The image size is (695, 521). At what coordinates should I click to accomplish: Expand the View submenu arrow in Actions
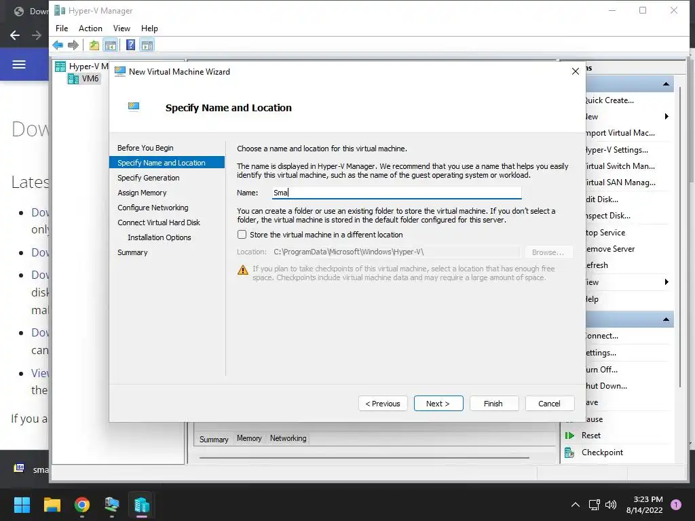[666, 282]
